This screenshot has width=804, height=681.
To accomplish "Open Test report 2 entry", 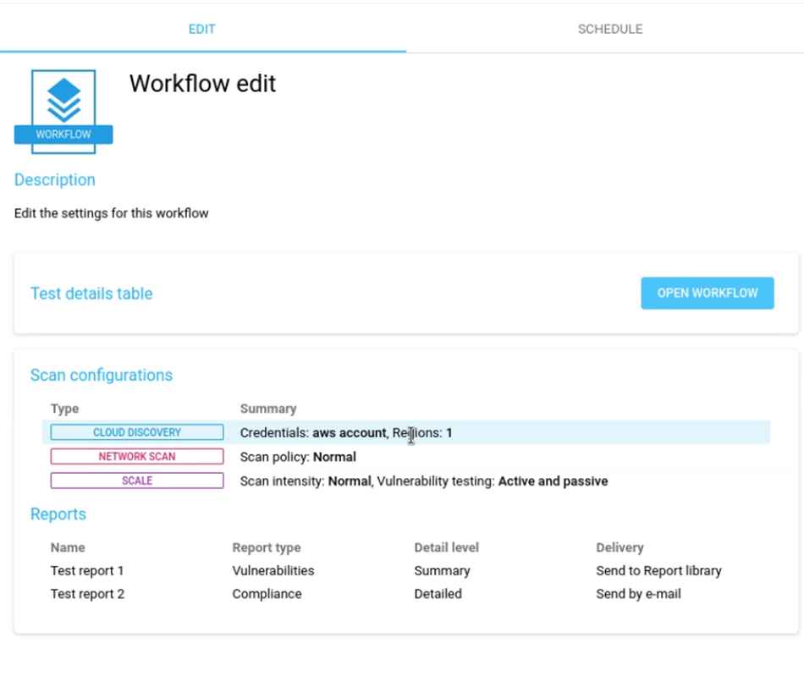I will coord(87,594).
